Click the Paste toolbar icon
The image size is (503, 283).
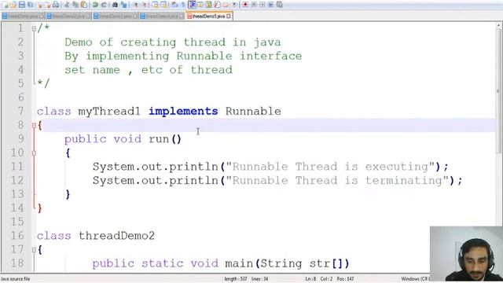tap(84, 5)
